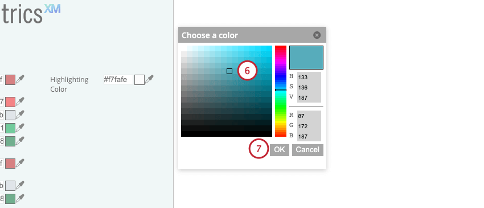Click the H value field showing 133
The image size is (484, 208).
coord(309,78)
